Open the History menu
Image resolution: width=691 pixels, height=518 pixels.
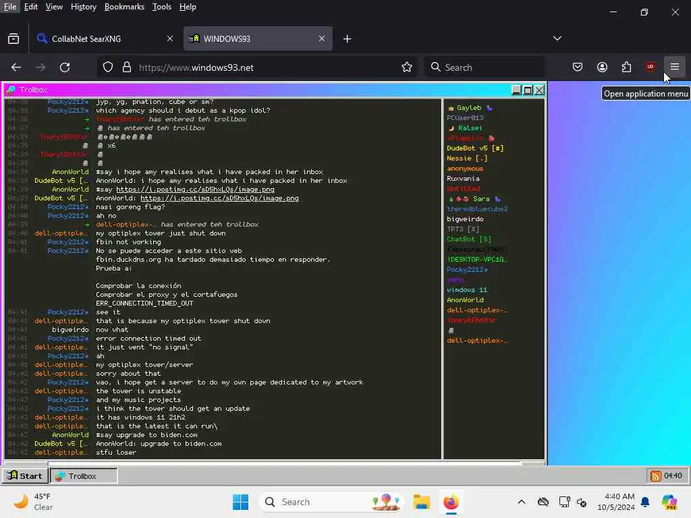[x=83, y=7]
